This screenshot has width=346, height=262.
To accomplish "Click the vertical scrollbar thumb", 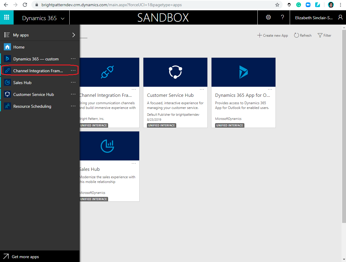I will point(344,126).
